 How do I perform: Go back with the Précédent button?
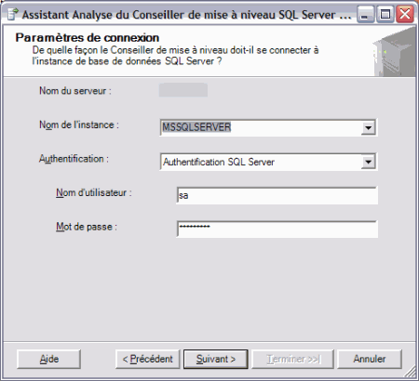(148, 359)
